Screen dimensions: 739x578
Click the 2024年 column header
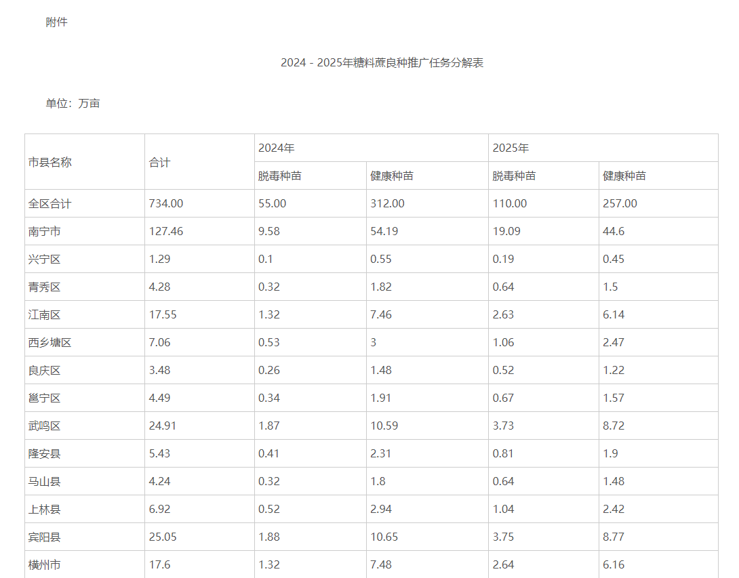point(270,147)
